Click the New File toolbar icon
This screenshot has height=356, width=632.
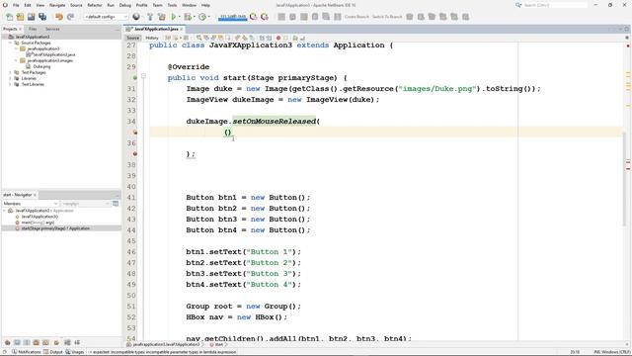9,17
